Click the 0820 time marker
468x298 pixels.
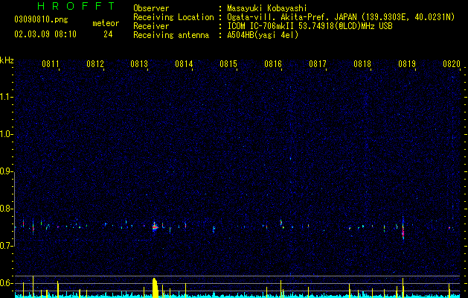coord(452,64)
